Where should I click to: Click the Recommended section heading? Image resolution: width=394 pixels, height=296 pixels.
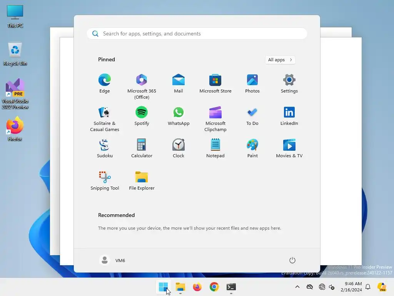116,215
